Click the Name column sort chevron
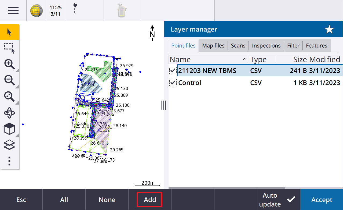The image size is (343, 210). coord(244,59)
